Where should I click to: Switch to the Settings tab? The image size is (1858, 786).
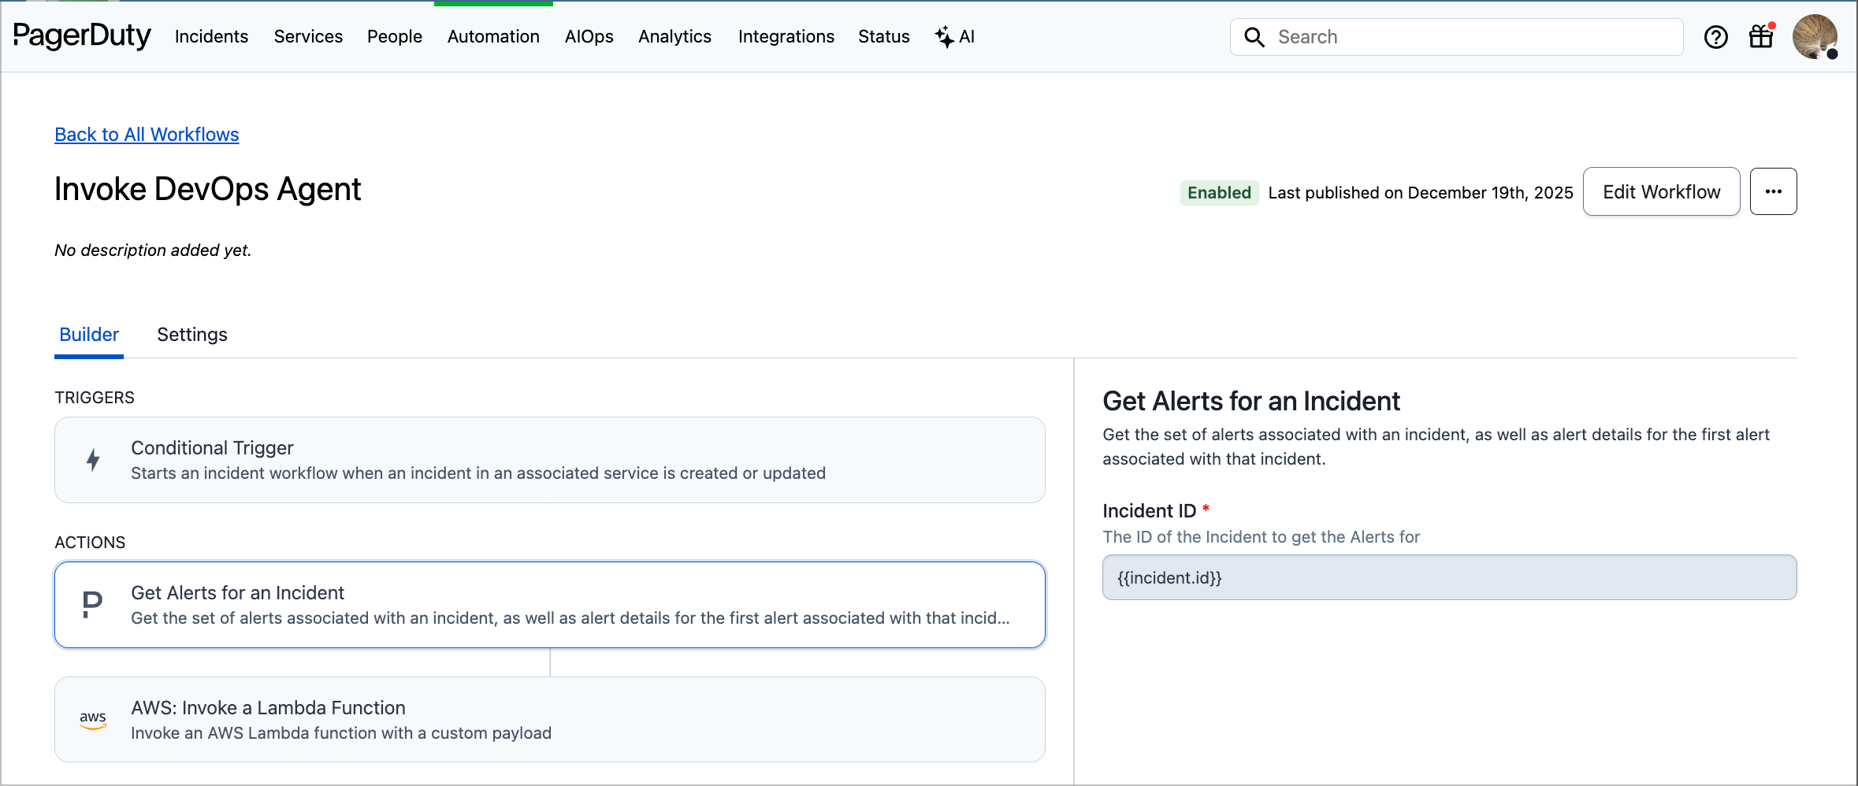point(192,335)
